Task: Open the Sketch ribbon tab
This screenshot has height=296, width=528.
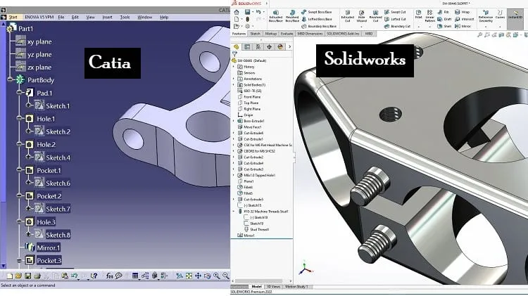Action: (x=256, y=34)
